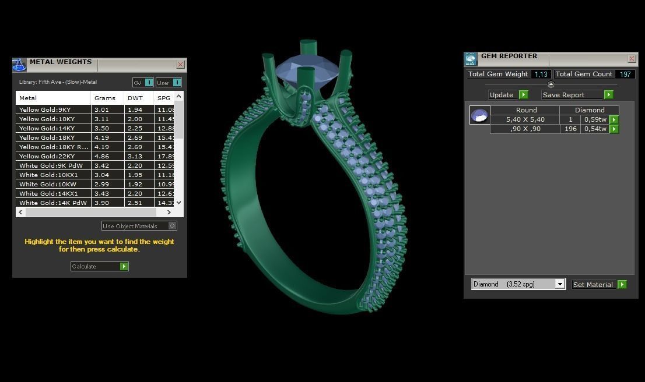The width and height of the screenshot is (645, 382).
Task: Click the green arrow beside Calculate
Action: tap(124, 267)
